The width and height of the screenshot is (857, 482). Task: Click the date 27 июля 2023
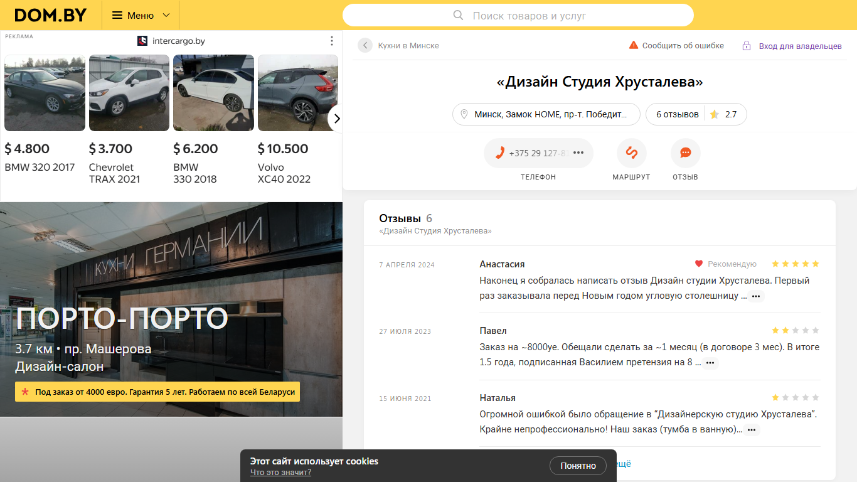click(405, 331)
